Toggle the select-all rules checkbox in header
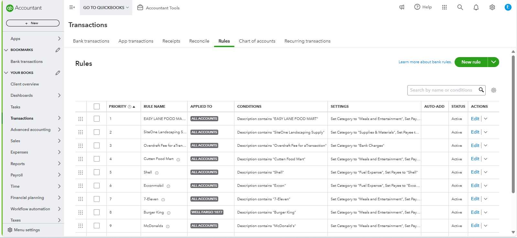The height and width of the screenshot is (238, 517). (97, 106)
